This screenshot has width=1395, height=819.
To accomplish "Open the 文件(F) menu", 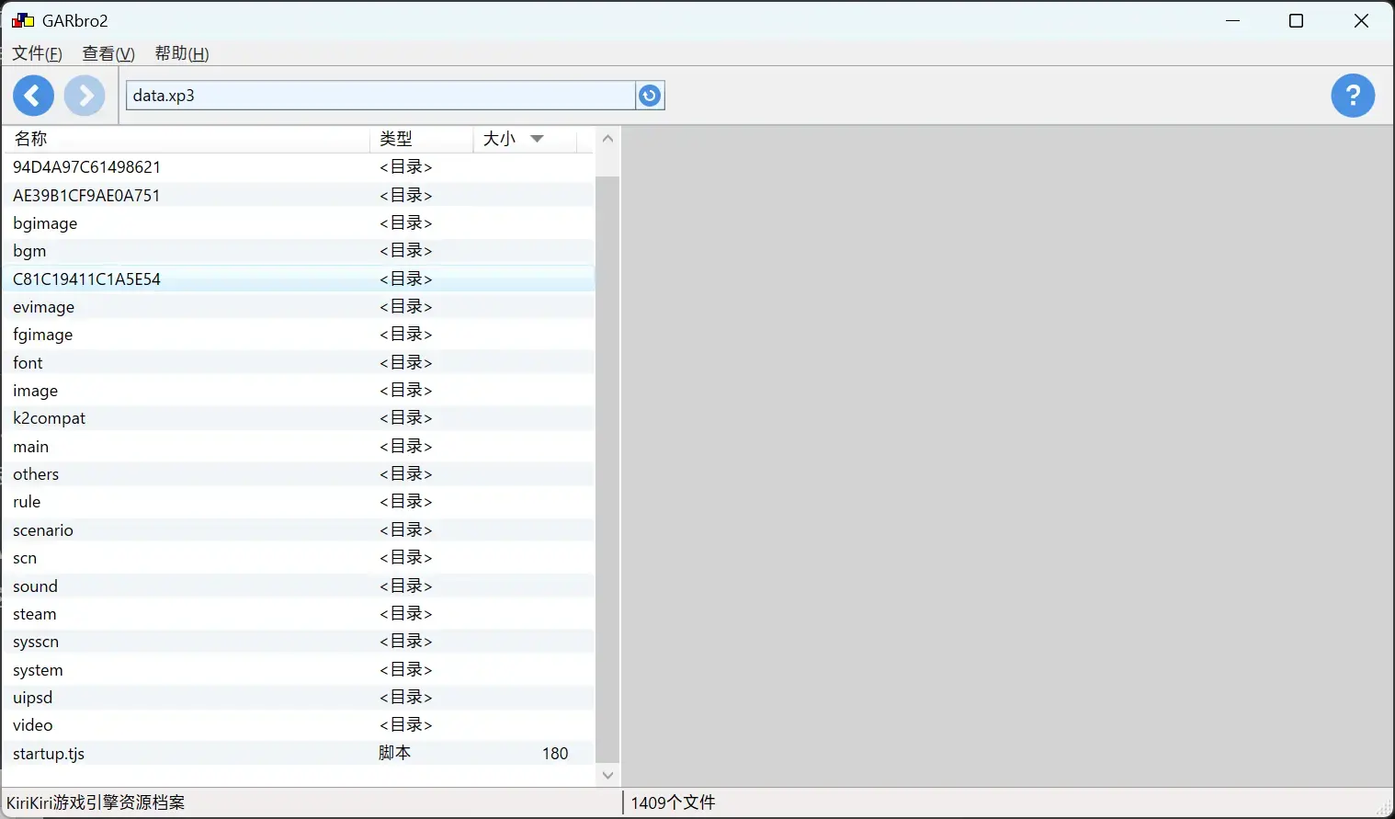I will tap(37, 53).
